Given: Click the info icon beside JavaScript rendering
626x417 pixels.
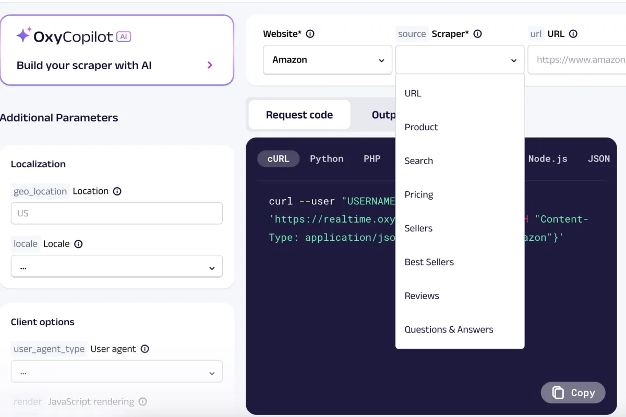Looking at the screenshot, I should 142,402.
